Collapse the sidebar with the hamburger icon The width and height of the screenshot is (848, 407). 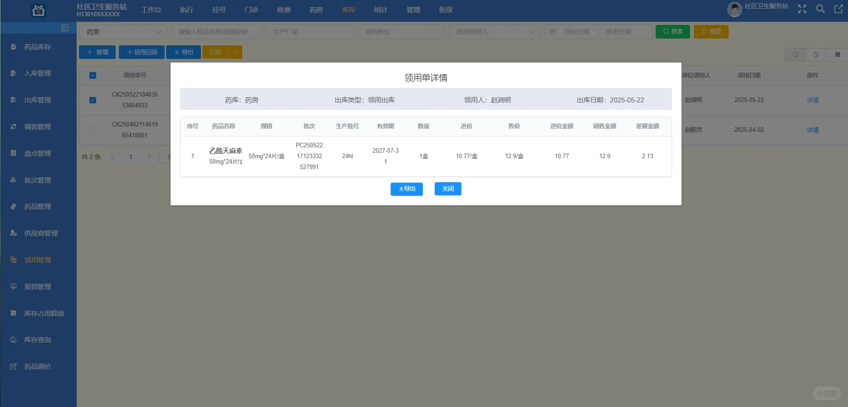pos(65,28)
